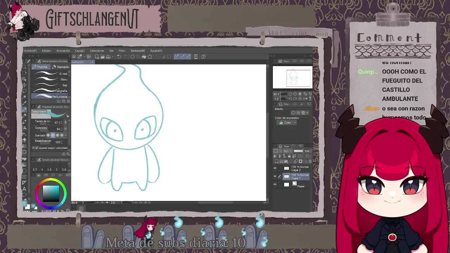Open the Suavizado dropdown arrow

[66, 135]
